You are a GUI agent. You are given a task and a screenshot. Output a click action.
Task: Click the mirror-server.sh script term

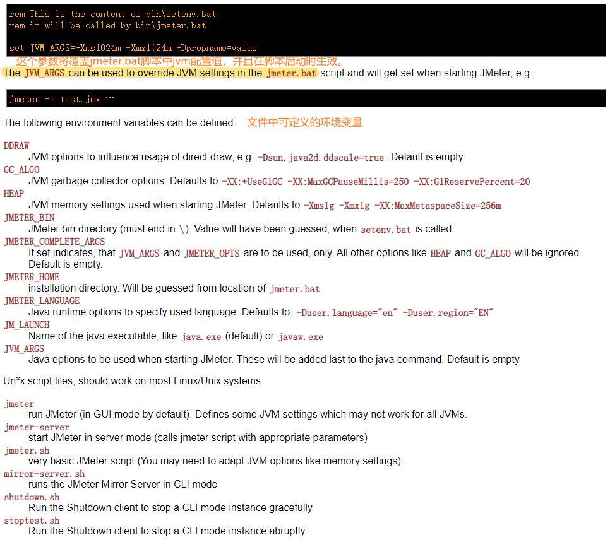pos(44,474)
